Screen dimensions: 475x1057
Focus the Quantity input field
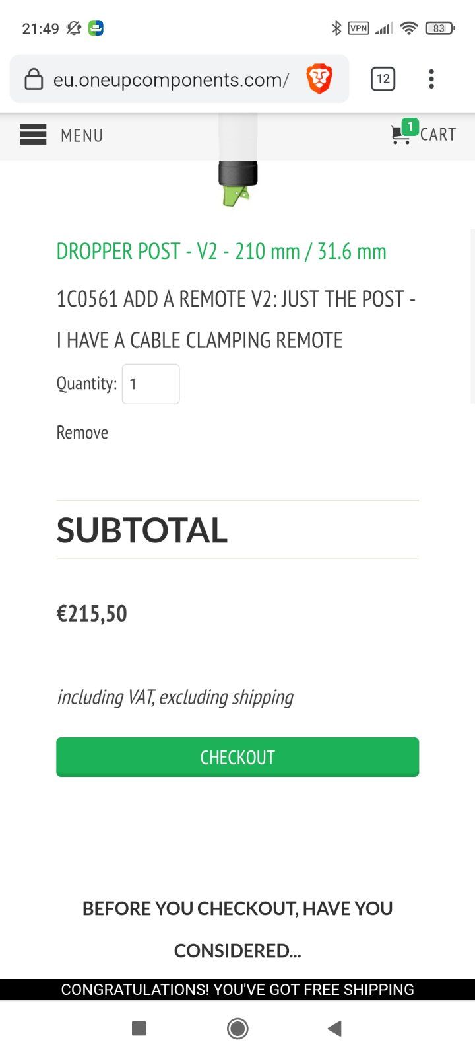(150, 384)
